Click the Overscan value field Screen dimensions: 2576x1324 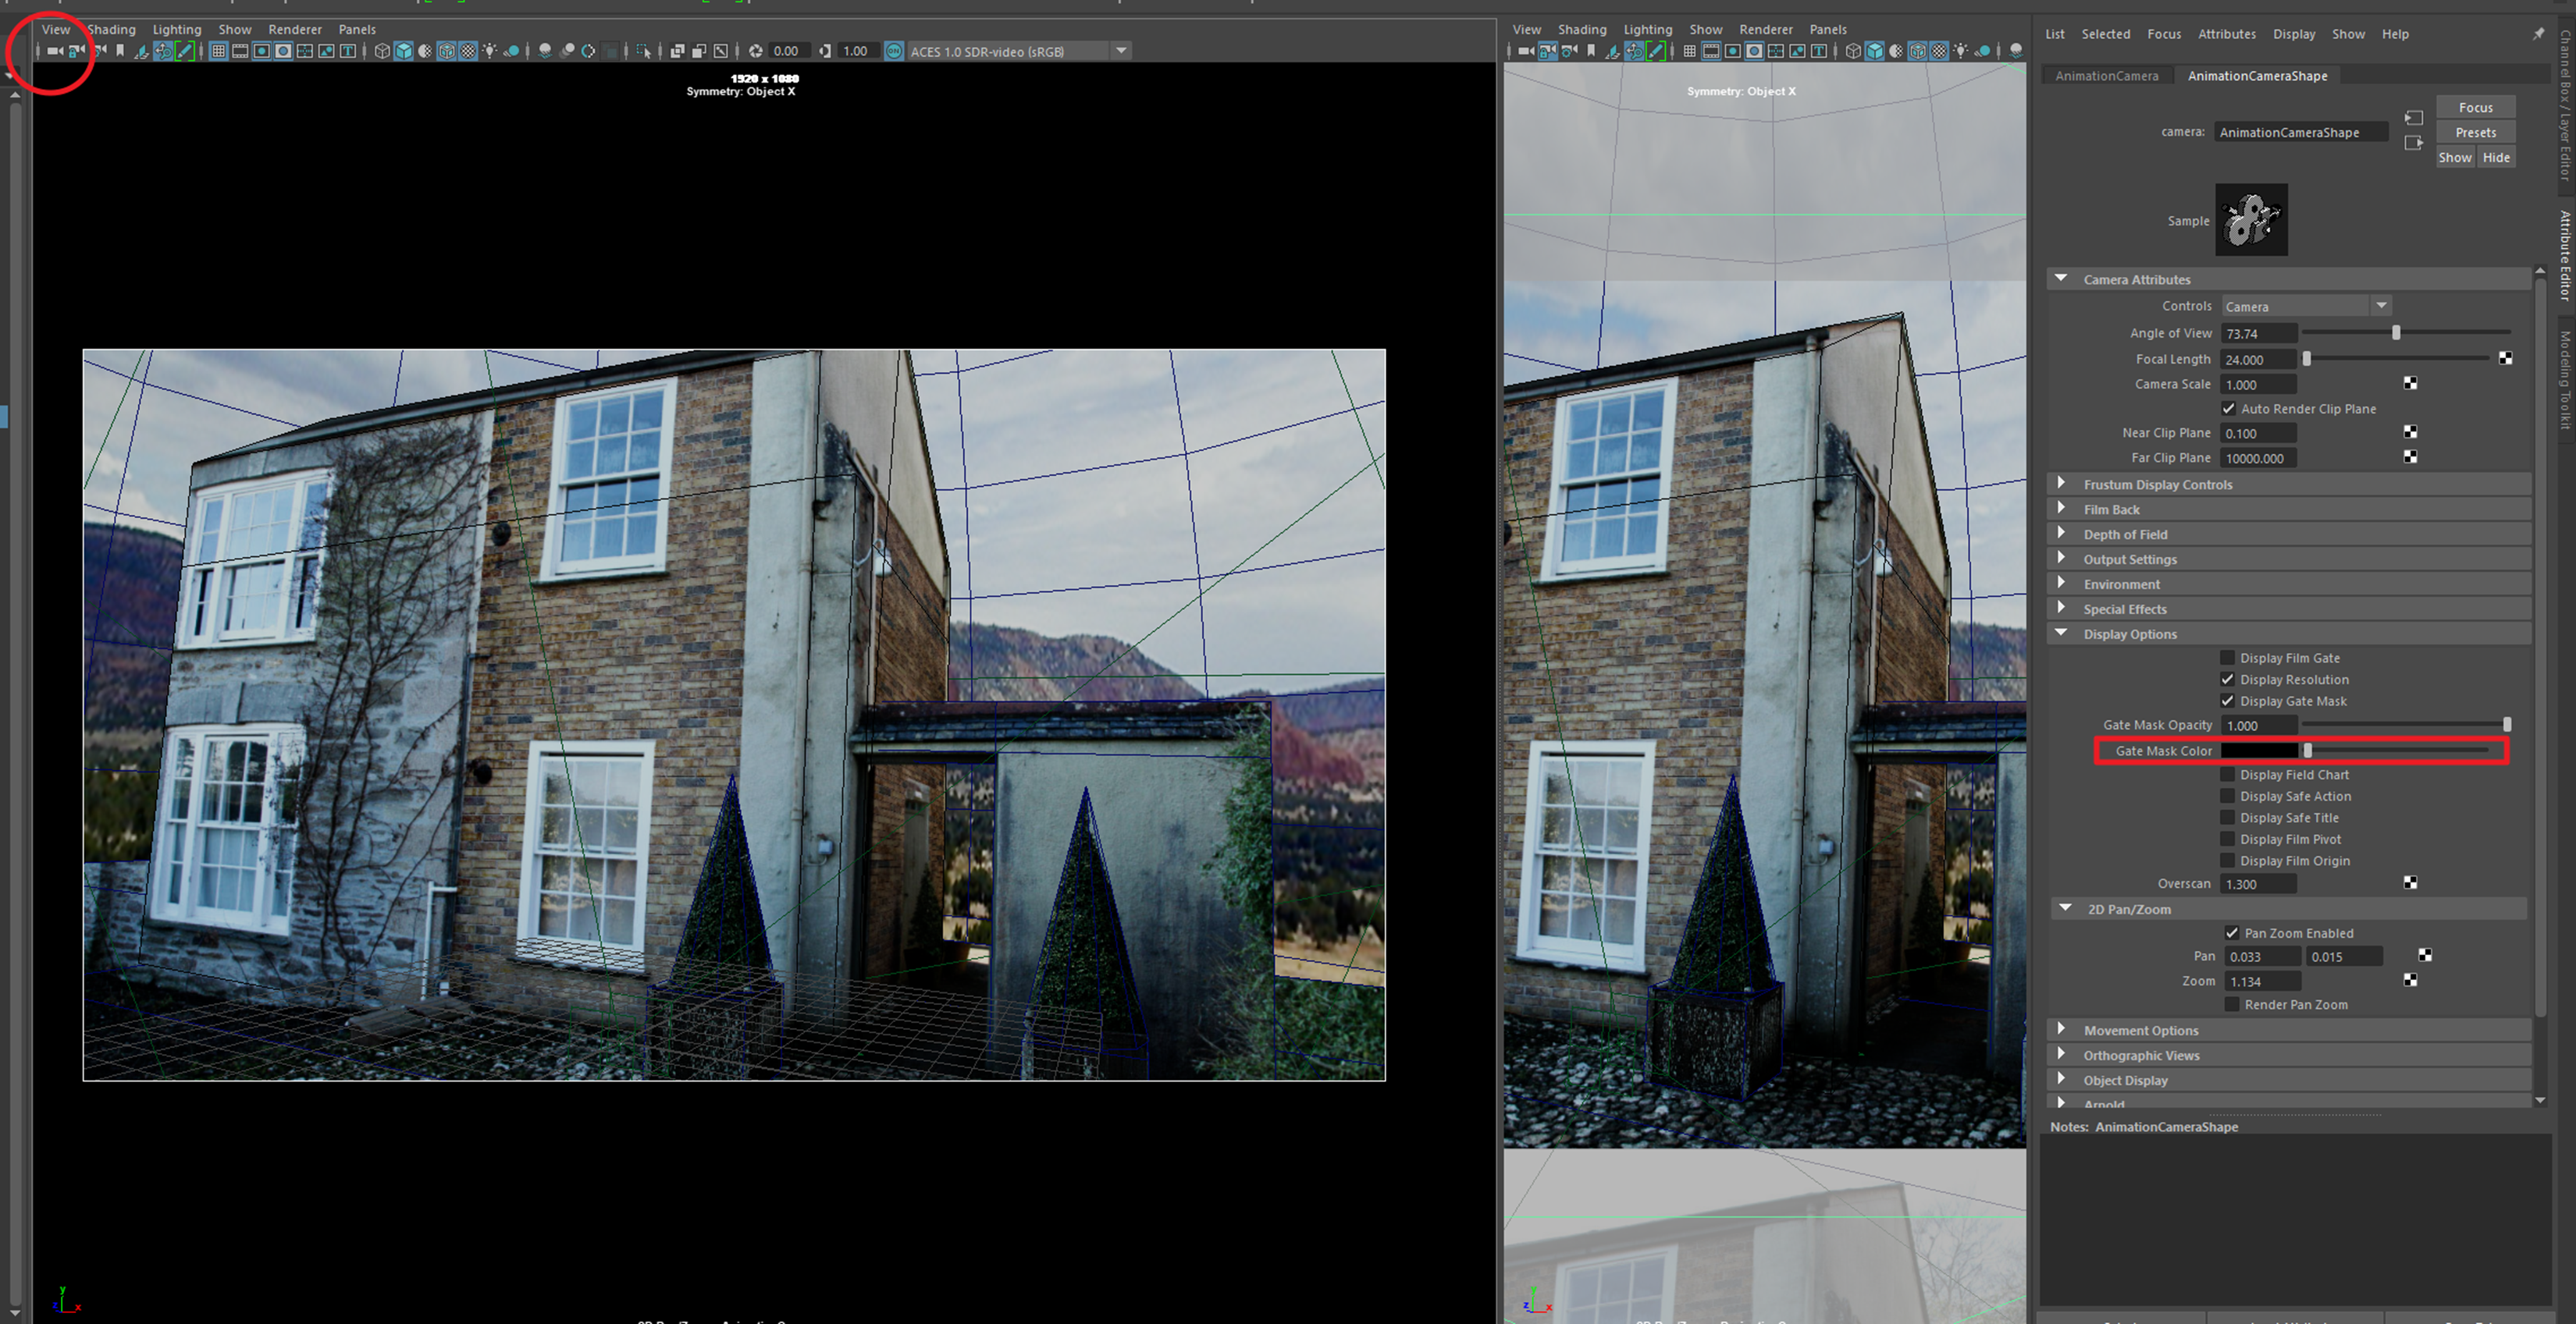(2258, 883)
